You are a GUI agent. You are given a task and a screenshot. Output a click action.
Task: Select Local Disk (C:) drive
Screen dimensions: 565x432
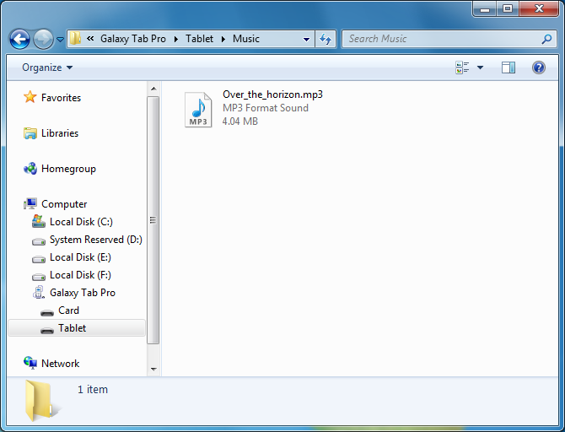[80, 222]
